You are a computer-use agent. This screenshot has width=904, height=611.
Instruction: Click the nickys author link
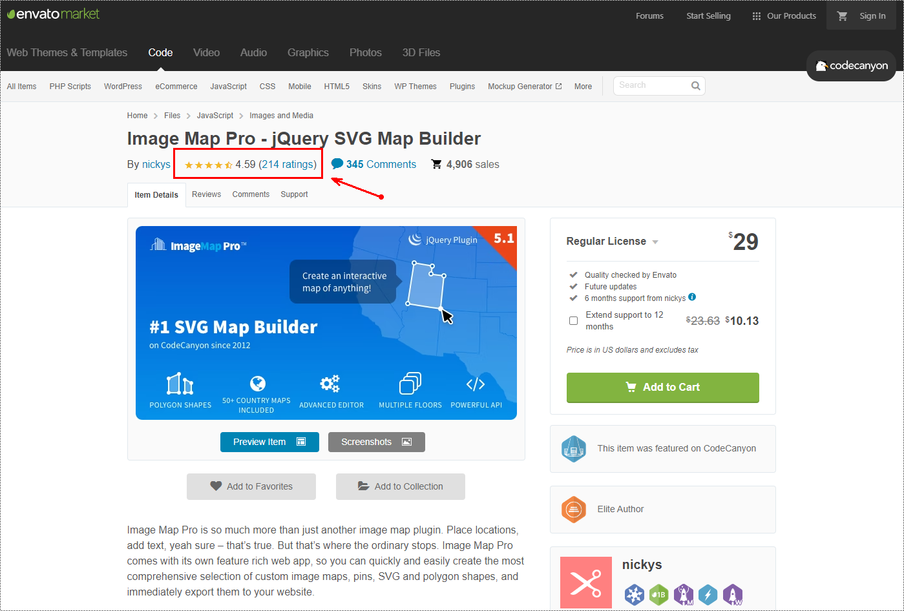coord(156,165)
